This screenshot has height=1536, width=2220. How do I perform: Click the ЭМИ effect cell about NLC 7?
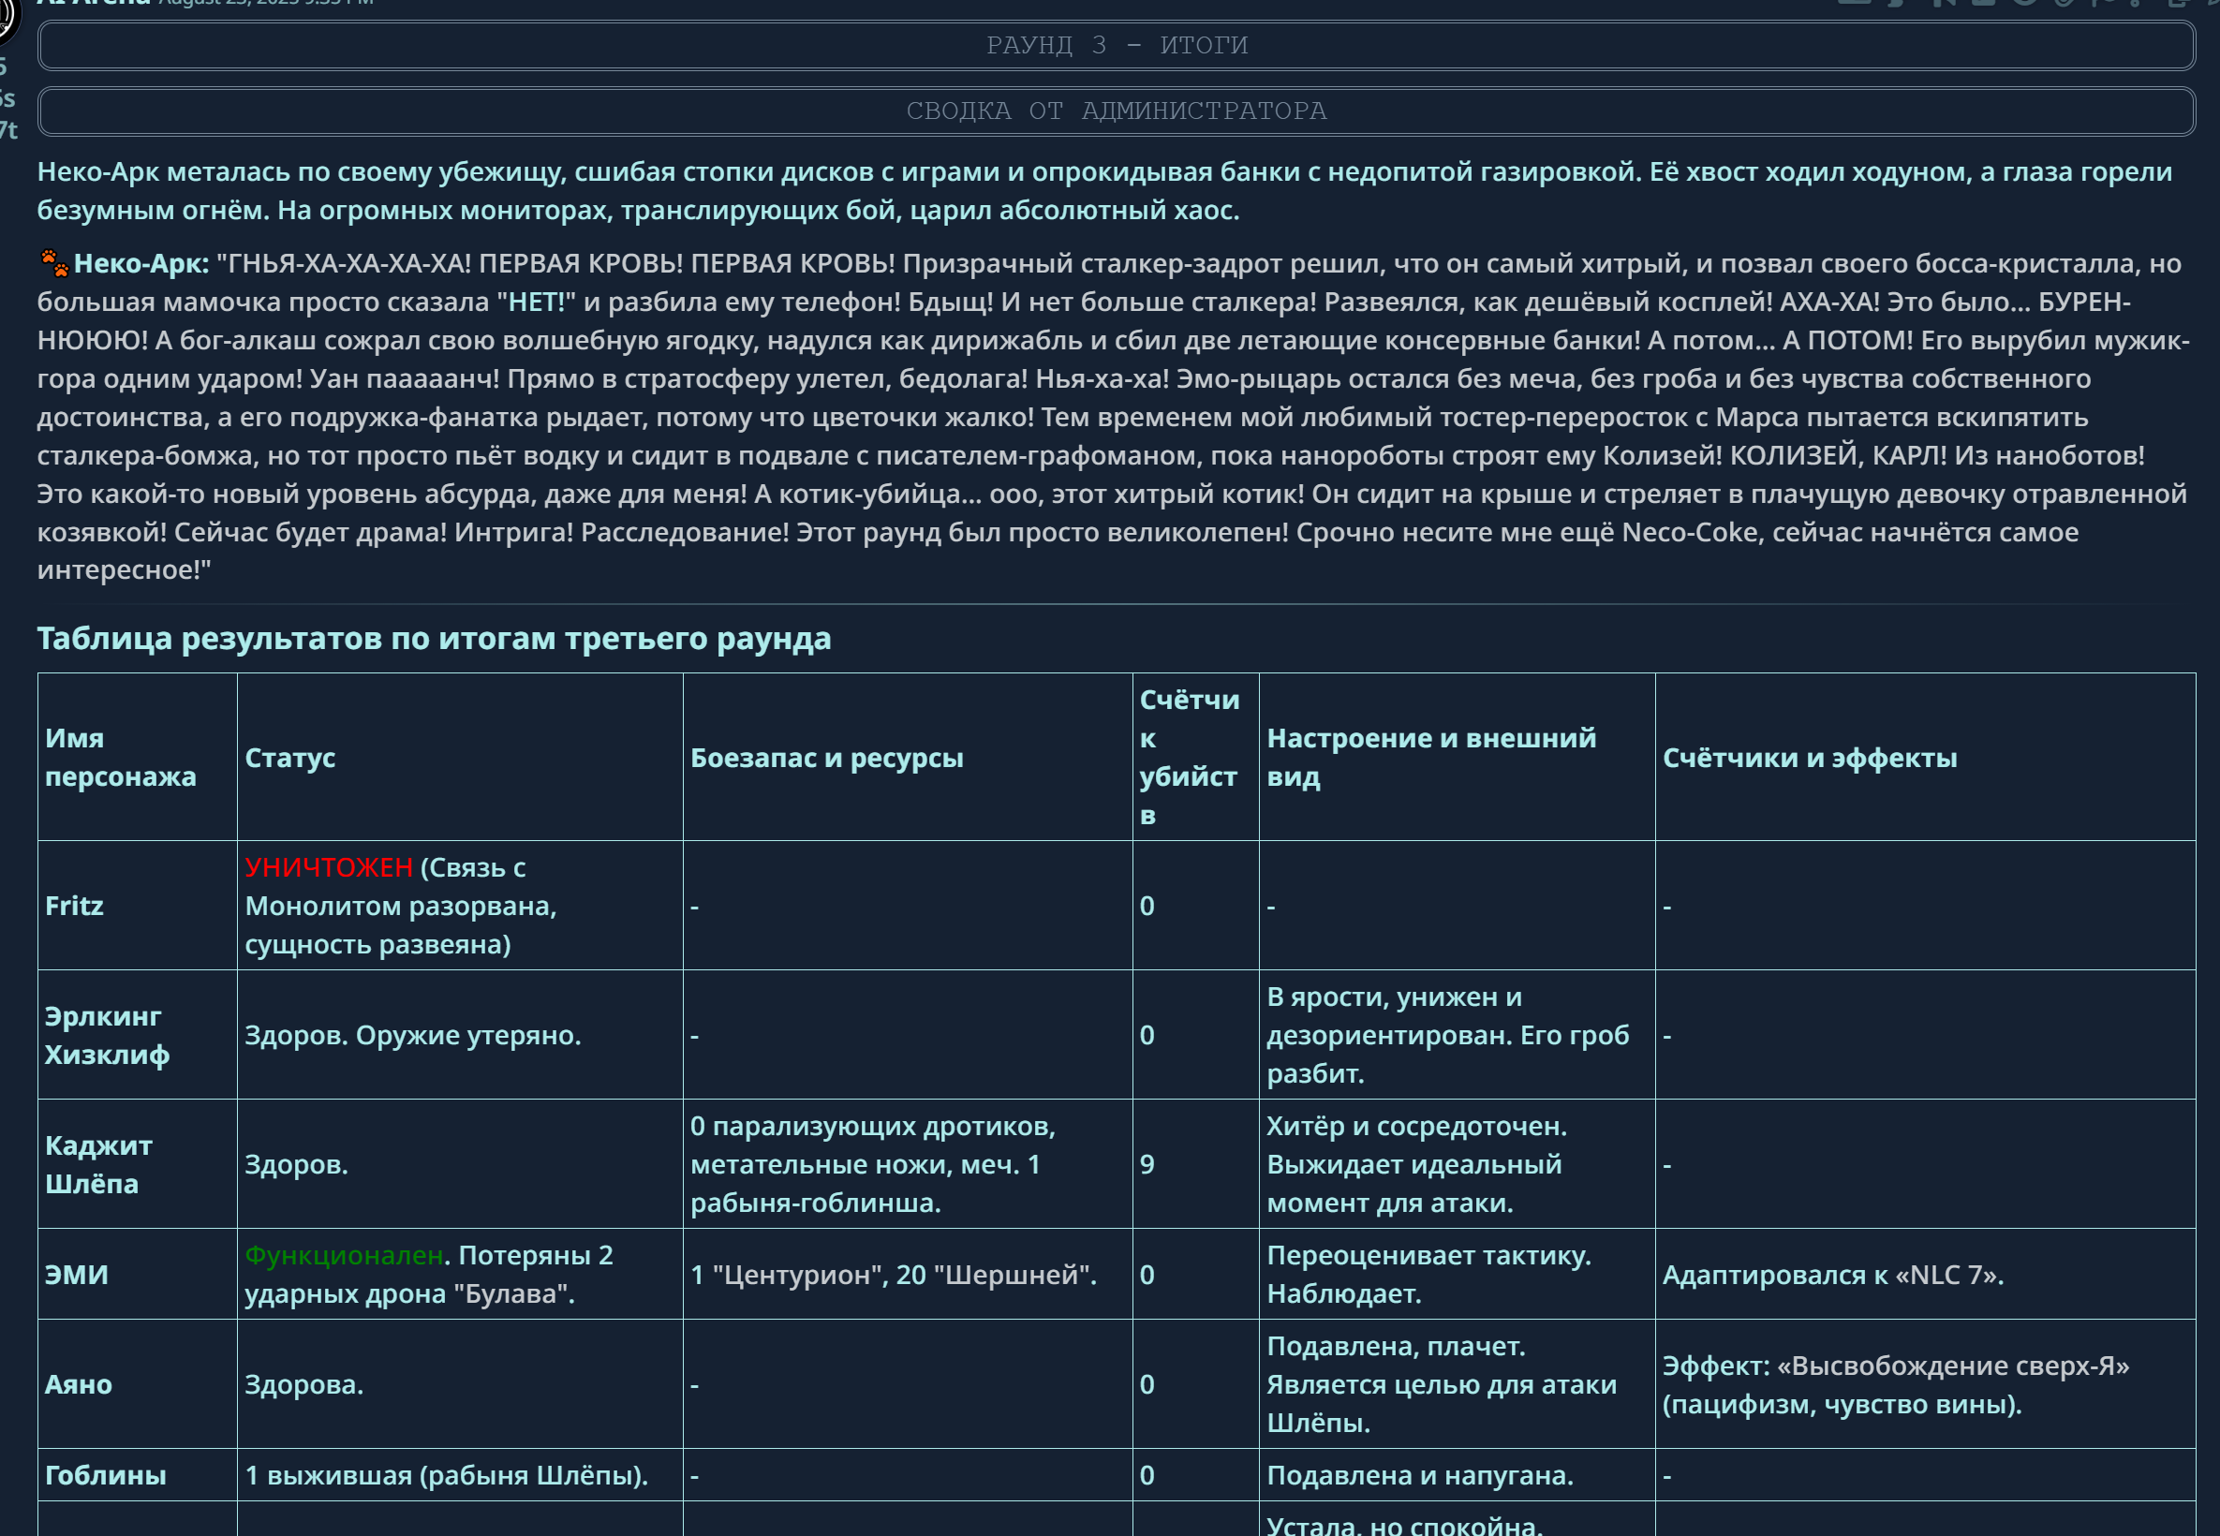(1832, 1276)
